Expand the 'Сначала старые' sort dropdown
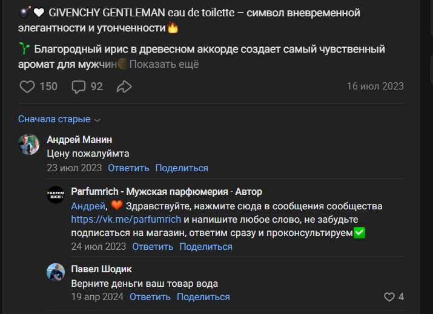Screen dimensions: 433x314 click(x=59, y=119)
